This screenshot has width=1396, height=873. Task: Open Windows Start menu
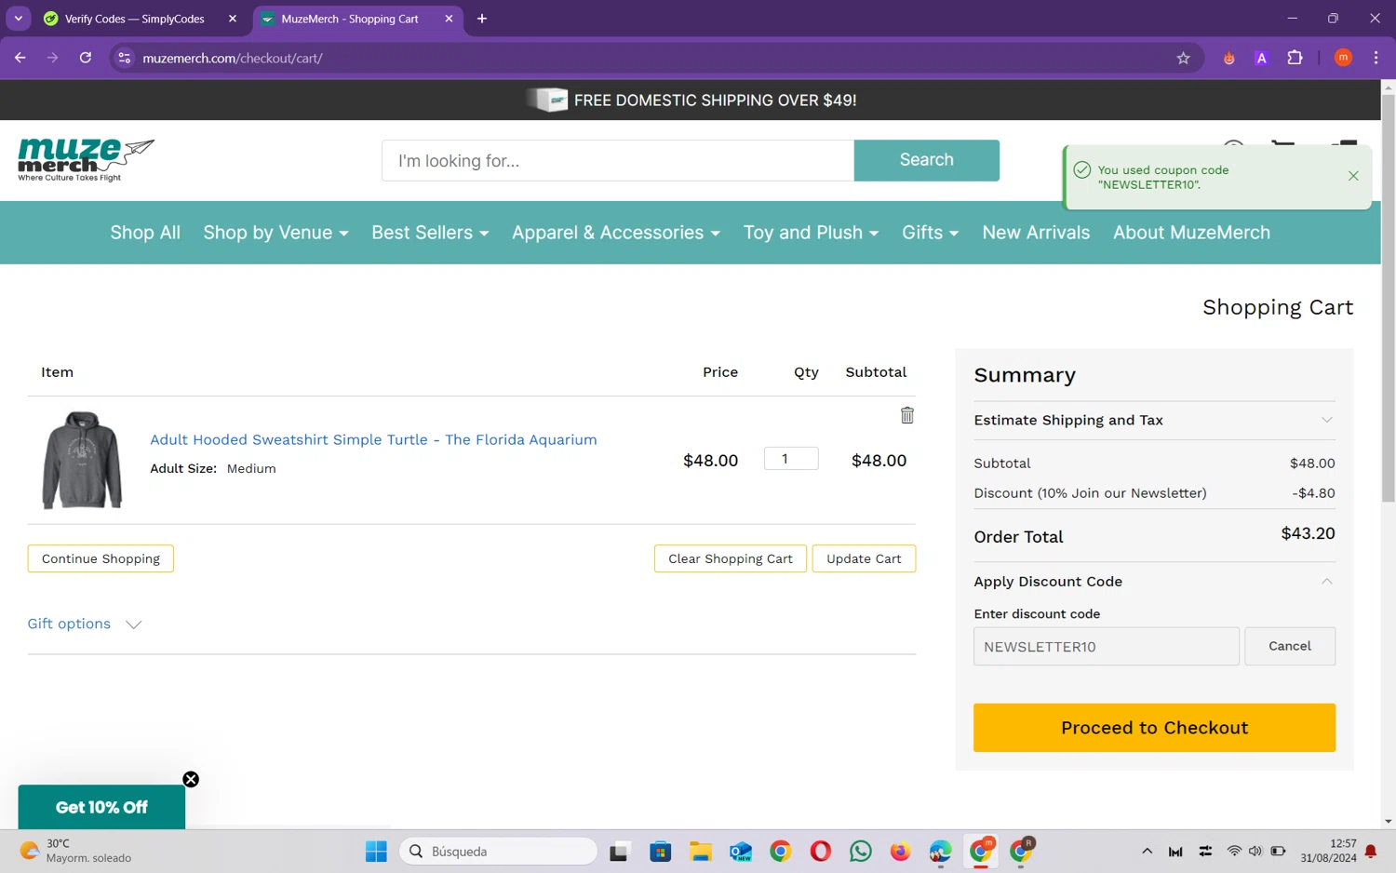click(x=376, y=851)
